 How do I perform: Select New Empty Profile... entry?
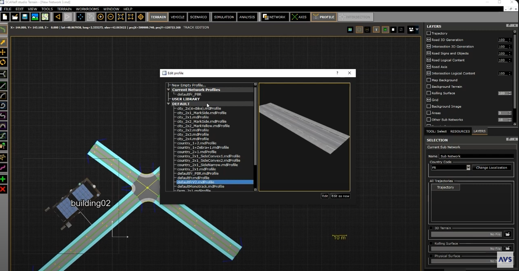pos(189,85)
